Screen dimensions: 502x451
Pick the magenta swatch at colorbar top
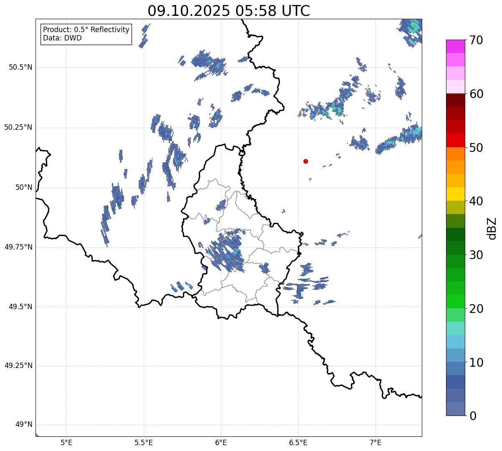[x=455, y=46]
